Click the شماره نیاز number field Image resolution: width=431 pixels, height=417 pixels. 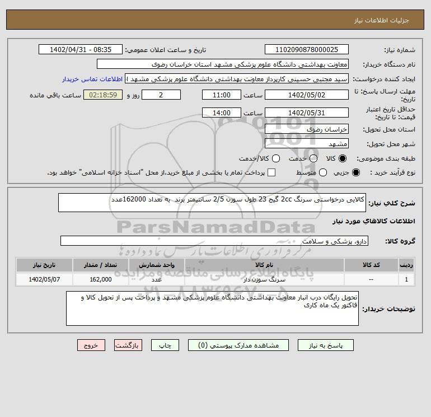coord(307,49)
